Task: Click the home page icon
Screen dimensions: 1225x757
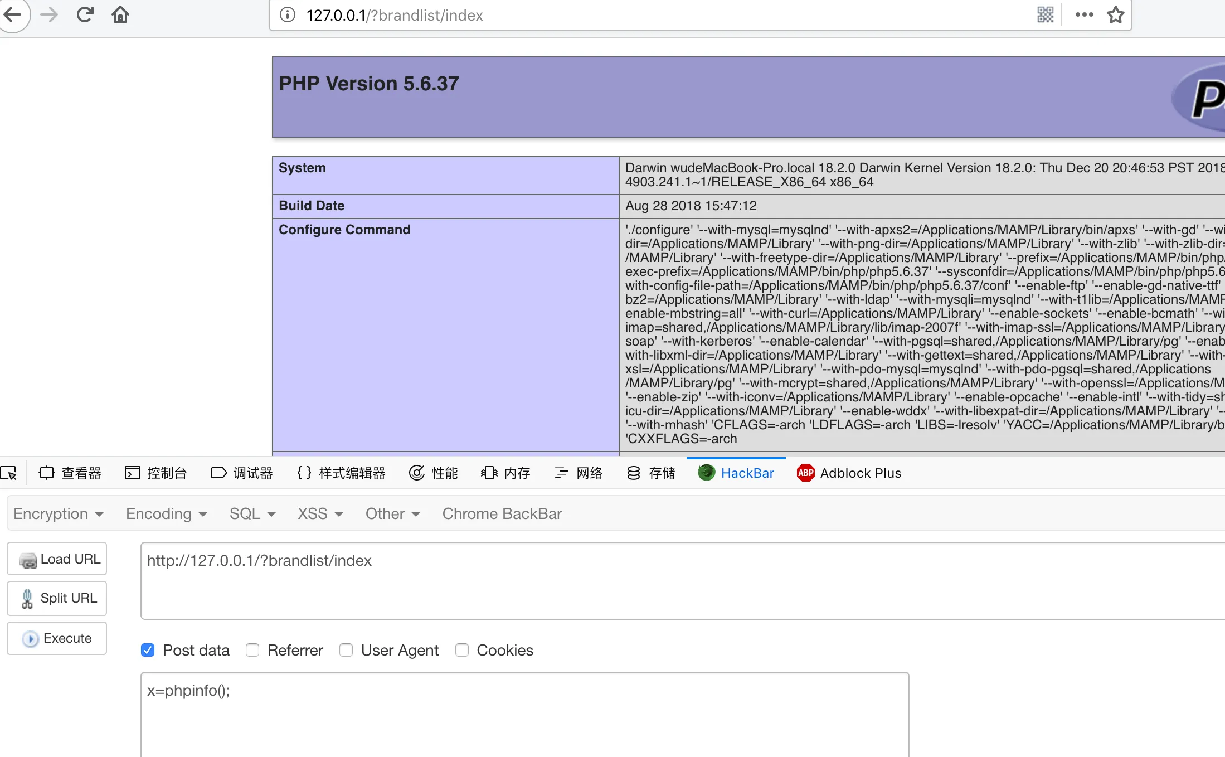Action: (x=120, y=14)
